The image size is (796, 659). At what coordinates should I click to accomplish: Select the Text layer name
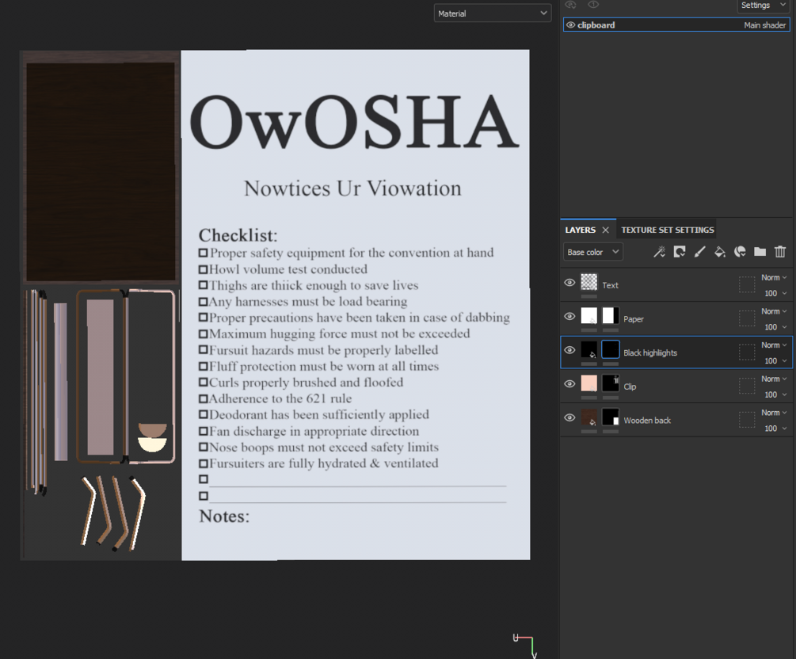click(x=610, y=285)
